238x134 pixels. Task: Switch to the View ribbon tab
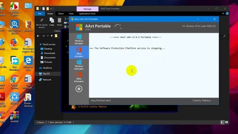tap(71, 13)
